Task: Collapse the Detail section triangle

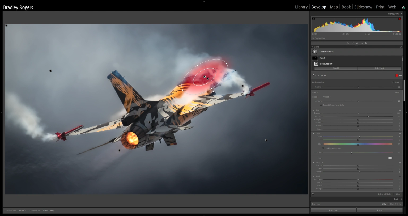Action: [x=313, y=176]
